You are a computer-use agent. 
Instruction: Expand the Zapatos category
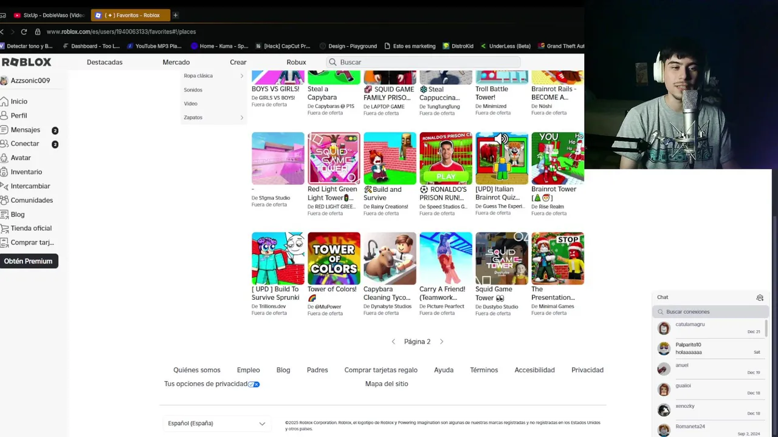[213, 117]
